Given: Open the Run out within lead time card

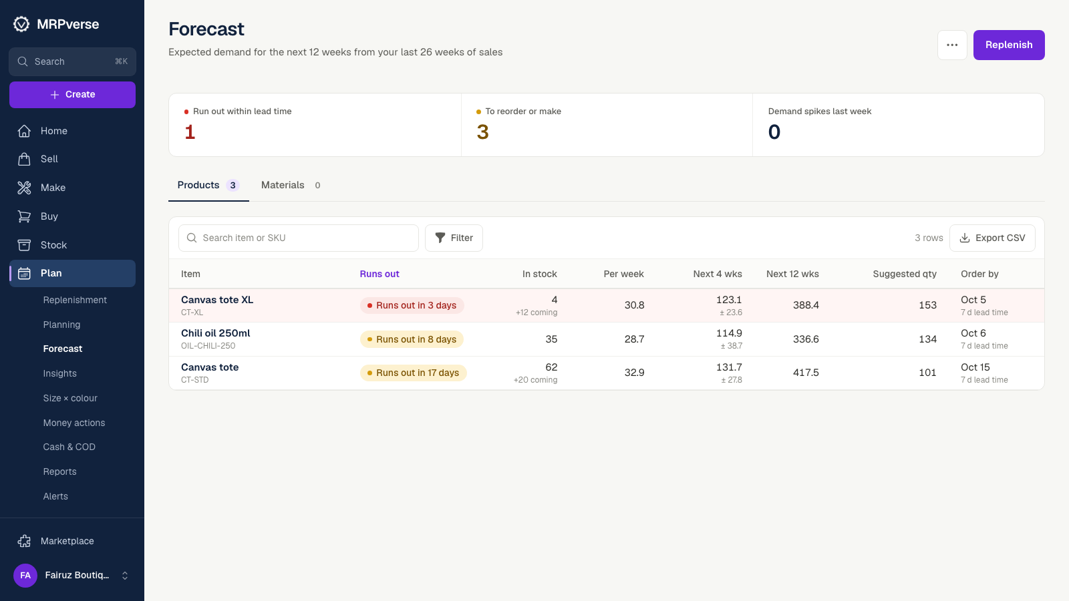Looking at the screenshot, I should pyautogui.click(x=315, y=125).
